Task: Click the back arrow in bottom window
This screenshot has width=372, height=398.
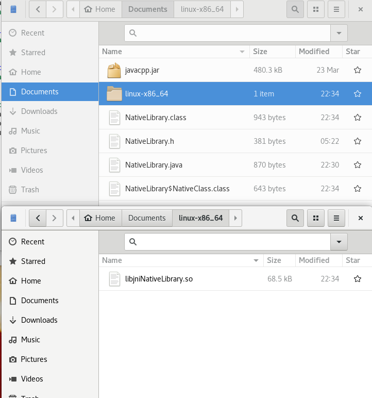Action: pos(38,218)
